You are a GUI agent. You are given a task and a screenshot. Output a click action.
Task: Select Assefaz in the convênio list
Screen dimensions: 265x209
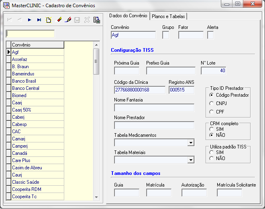pyautogui.click(x=37, y=59)
